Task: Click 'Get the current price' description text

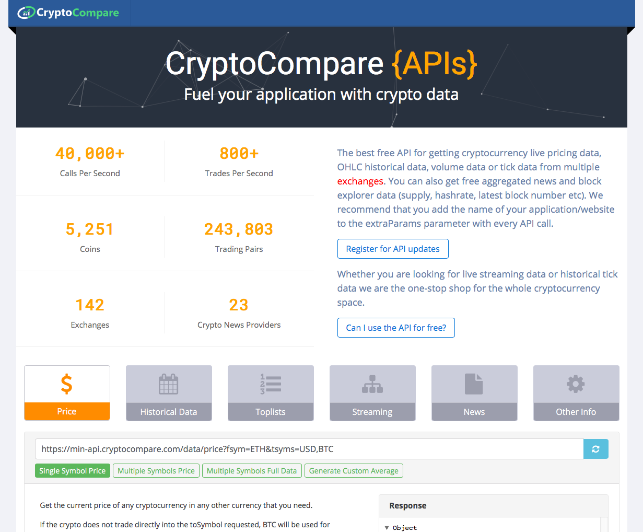Action: tap(176, 505)
